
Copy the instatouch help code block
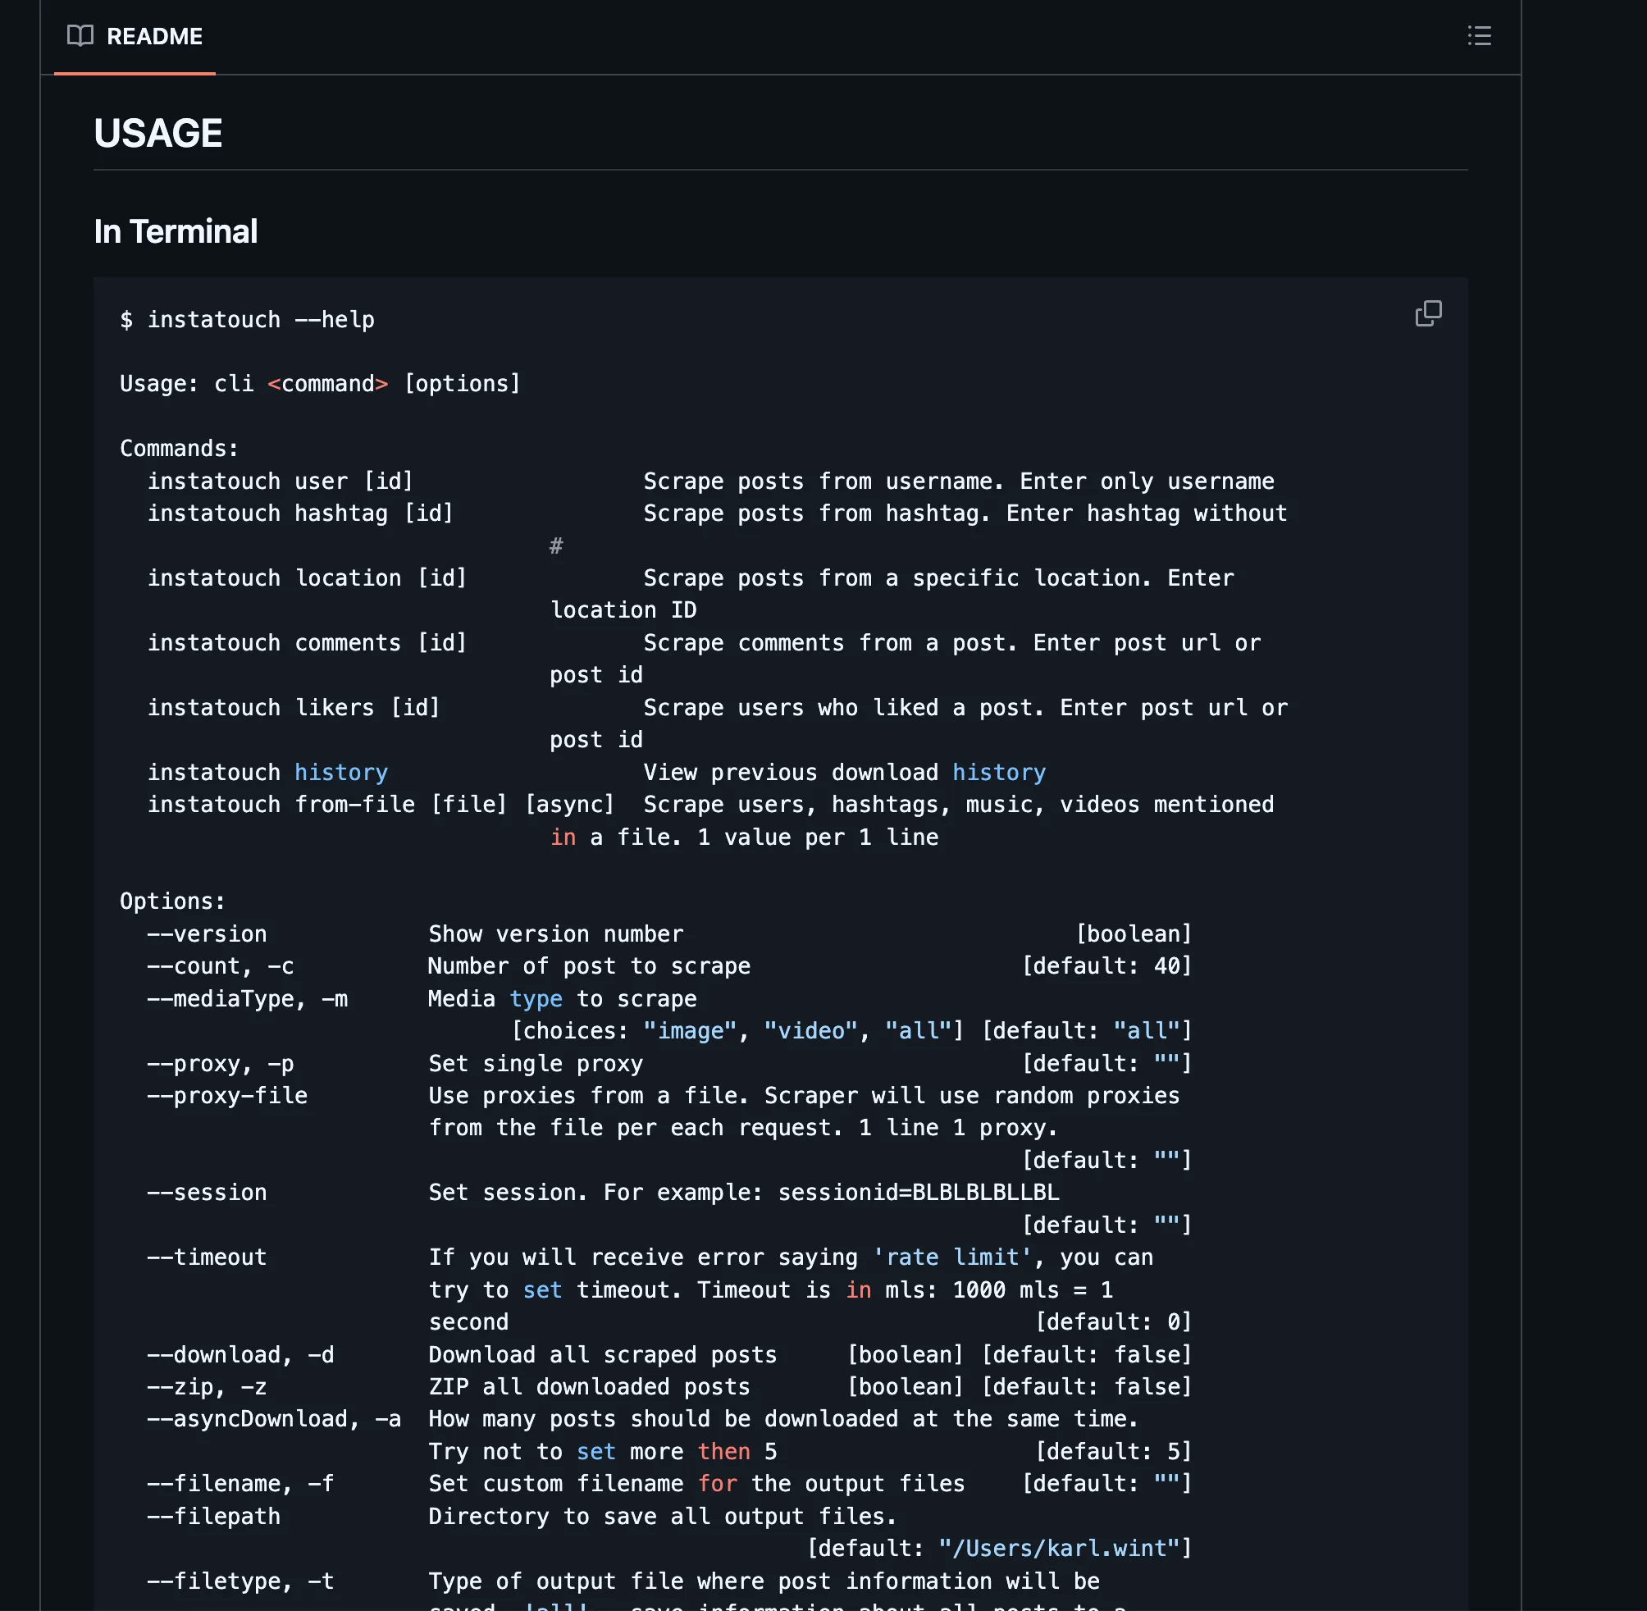click(x=1428, y=314)
